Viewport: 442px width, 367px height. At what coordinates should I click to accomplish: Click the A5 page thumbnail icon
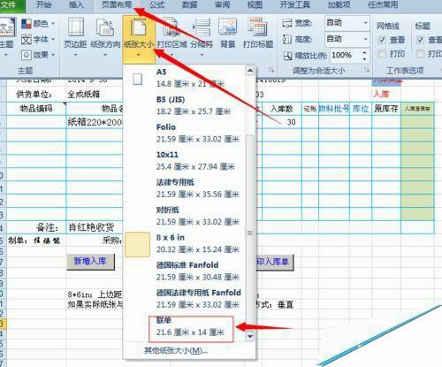pos(138,79)
